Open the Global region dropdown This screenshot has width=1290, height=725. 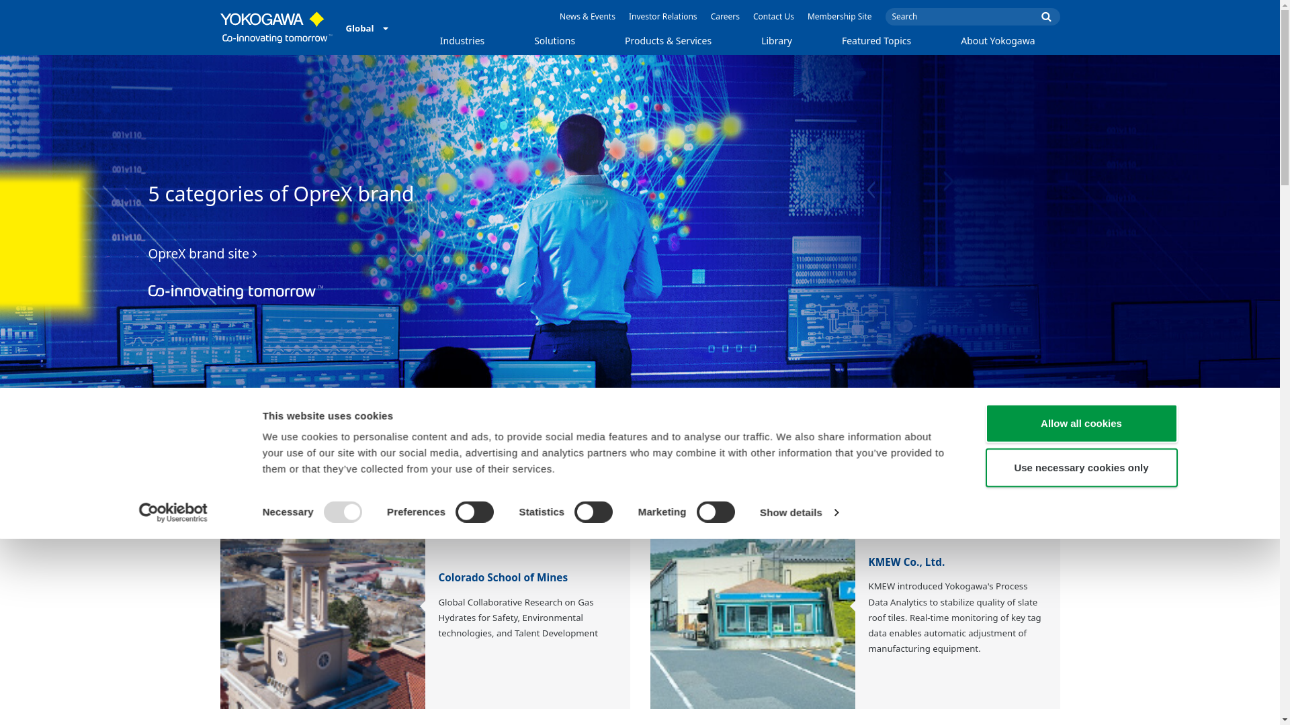click(x=367, y=28)
